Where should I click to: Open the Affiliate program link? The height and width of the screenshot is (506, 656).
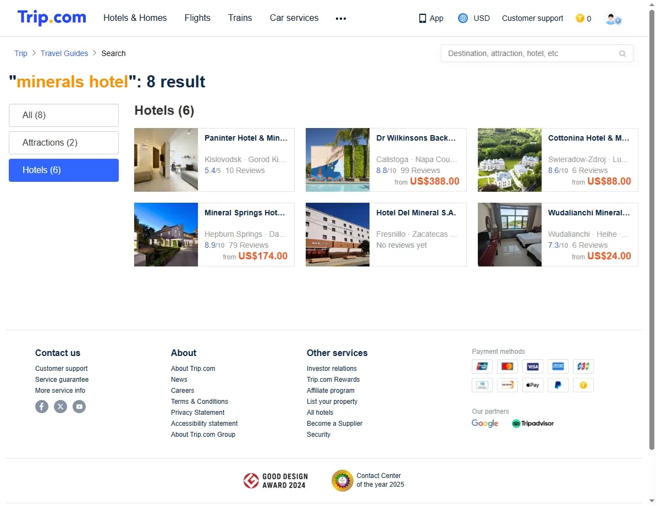(x=330, y=390)
